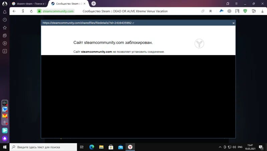Viewport: 267px width, 151px height.
Task: Click Yandex Y logo on blocked page
Action: pos(199,43)
